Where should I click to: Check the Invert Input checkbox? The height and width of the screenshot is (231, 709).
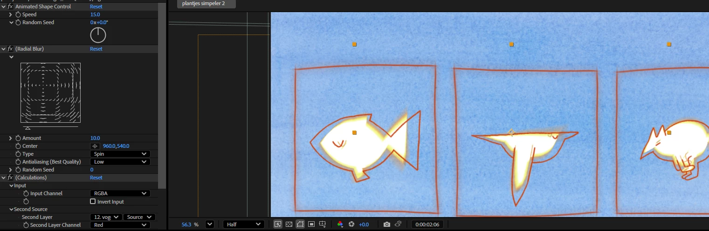pyautogui.click(x=93, y=202)
